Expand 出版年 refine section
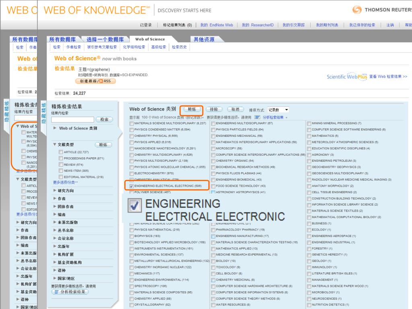The width and height of the screenshot is (412, 309). pyautogui.click(x=55, y=246)
